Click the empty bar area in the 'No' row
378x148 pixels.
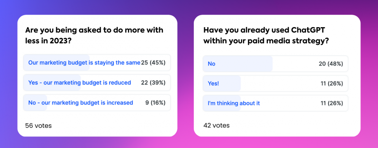[x=295, y=64]
